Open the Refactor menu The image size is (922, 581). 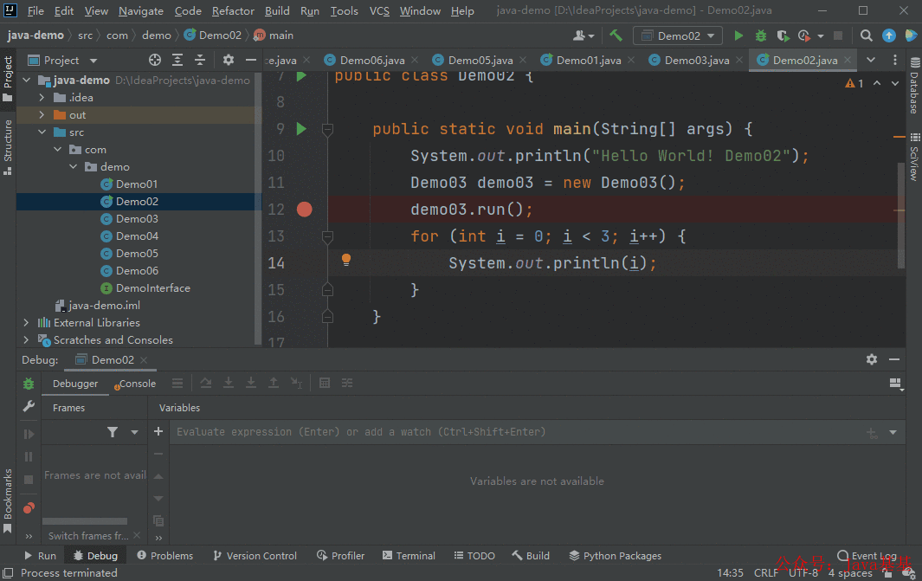(233, 11)
